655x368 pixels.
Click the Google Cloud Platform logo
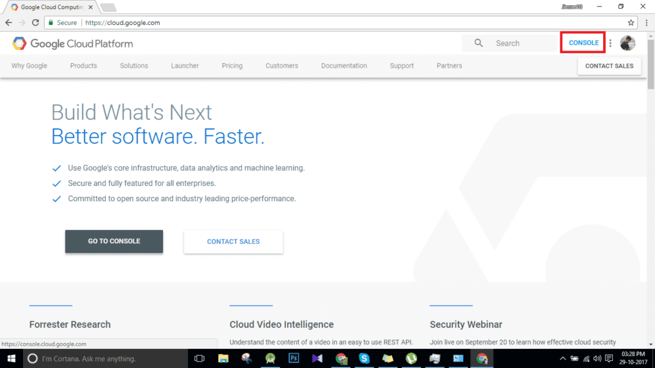(72, 43)
